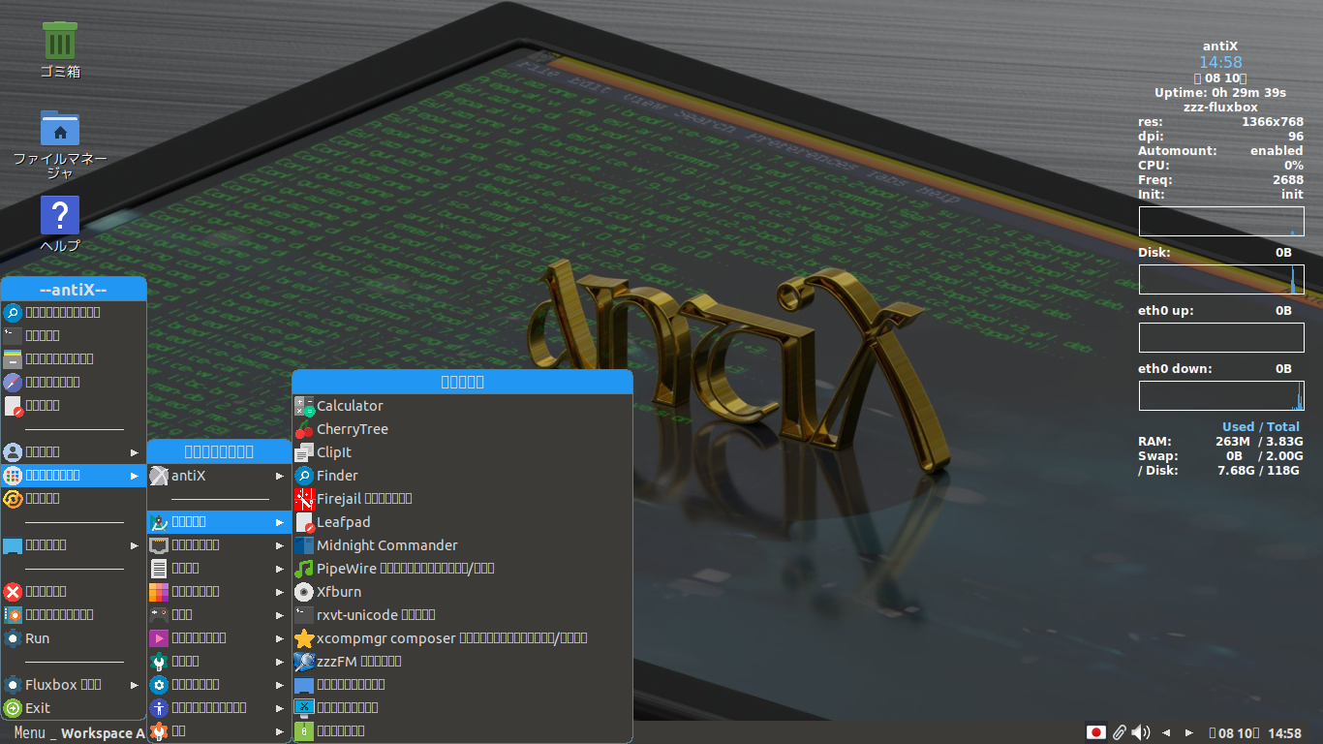Image resolution: width=1323 pixels, height=744 pixels.
Task: Expand the network port category arrow
Action: [x=280, y=545]
